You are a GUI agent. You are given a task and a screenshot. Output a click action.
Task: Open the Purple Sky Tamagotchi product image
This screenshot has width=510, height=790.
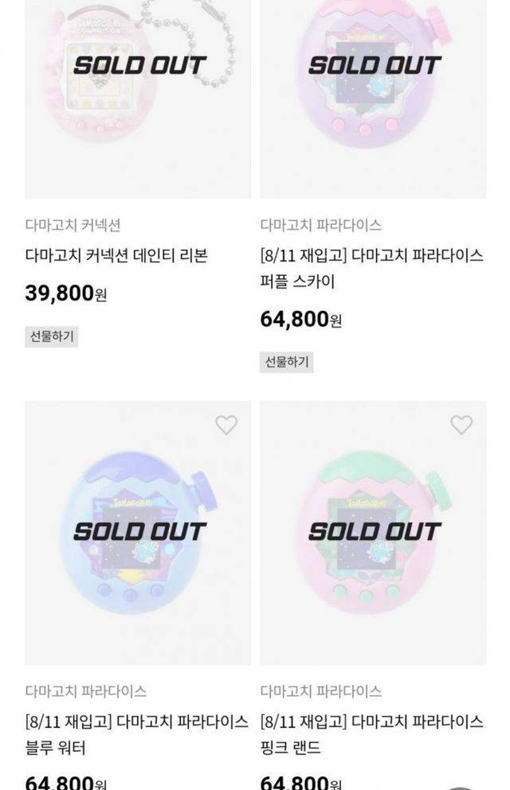pyautogui.click(x=373, y=96)
